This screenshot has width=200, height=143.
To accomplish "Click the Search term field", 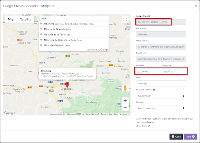I will (161, 59).
